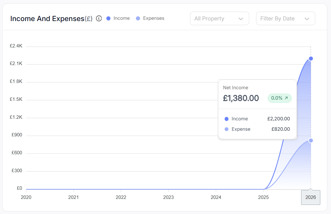This screenshot has width=331, height=214.
Task: Click the Income color dot in the tooltip
Action: pos(227,119)
